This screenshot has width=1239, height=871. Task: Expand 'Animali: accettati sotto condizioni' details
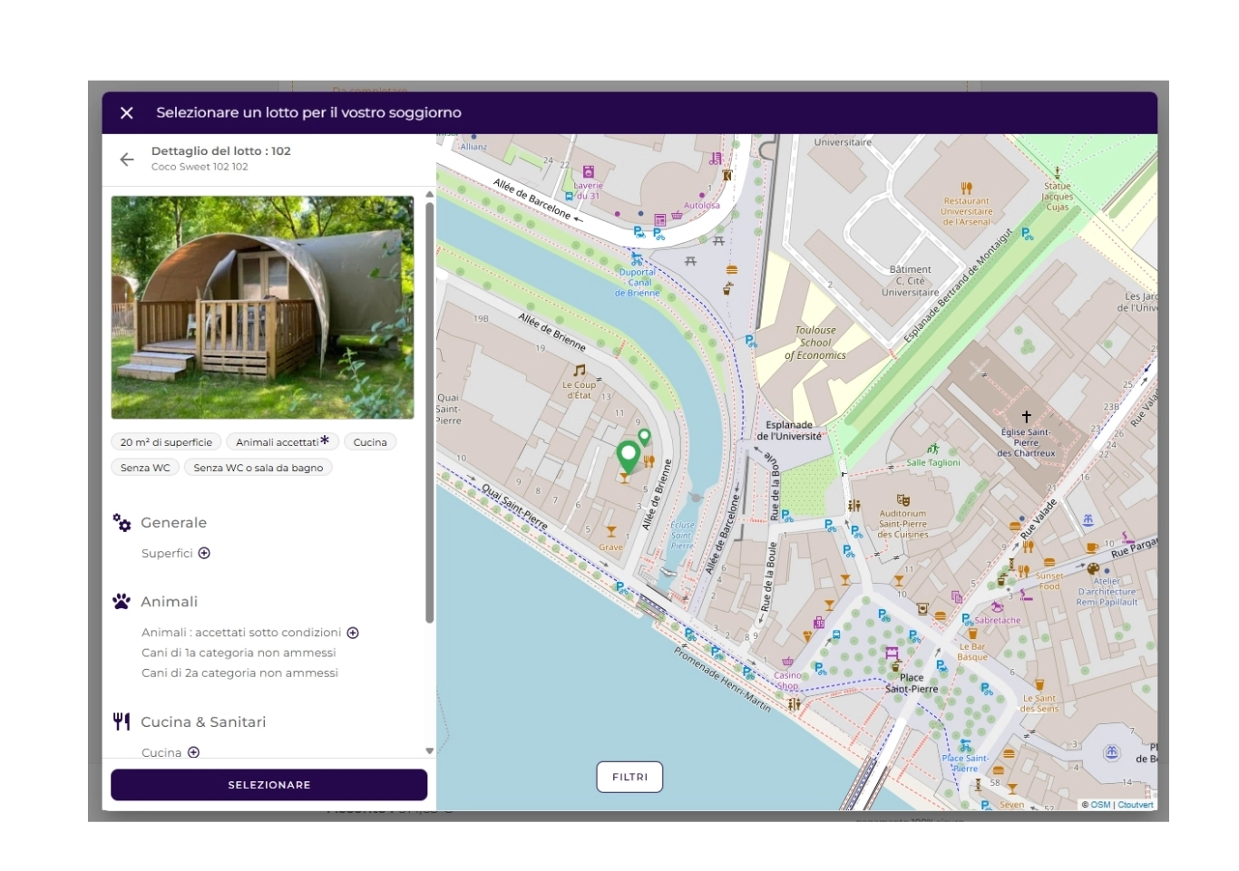(353, 633)
